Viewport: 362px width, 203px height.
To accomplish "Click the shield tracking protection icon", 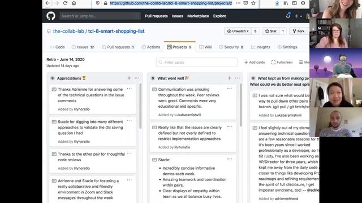I will point(98,3).
